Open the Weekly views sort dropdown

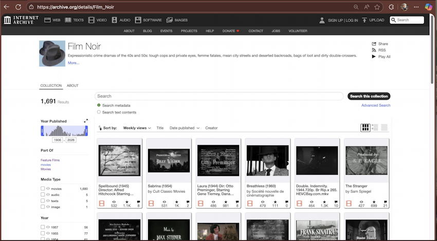pyautogui.click(x=137, y=128)
